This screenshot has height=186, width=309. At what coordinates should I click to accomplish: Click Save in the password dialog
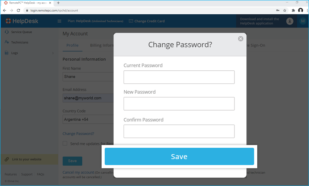179,157
